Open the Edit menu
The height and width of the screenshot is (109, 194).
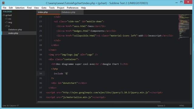tap(11, 8)
